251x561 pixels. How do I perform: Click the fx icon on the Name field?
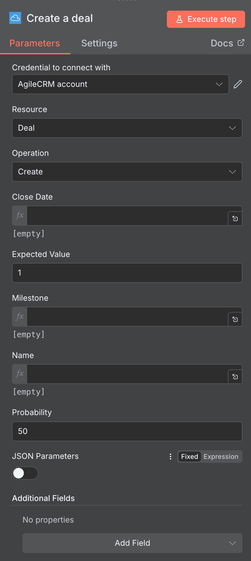[19, 374]
